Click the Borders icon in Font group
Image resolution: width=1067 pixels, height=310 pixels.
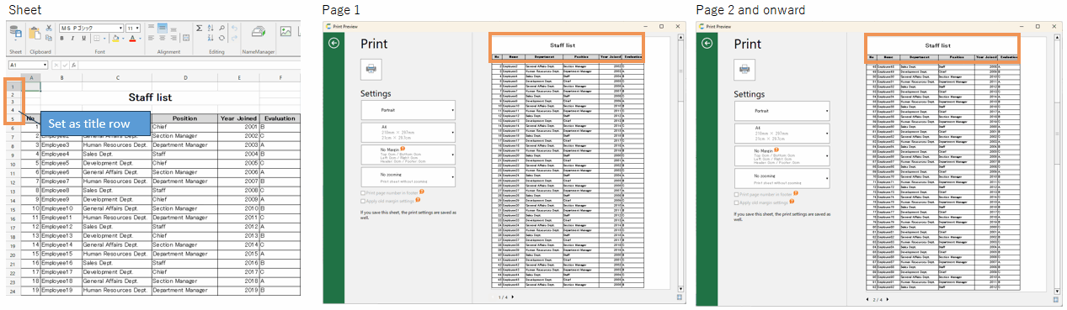[x=96, y=39]
